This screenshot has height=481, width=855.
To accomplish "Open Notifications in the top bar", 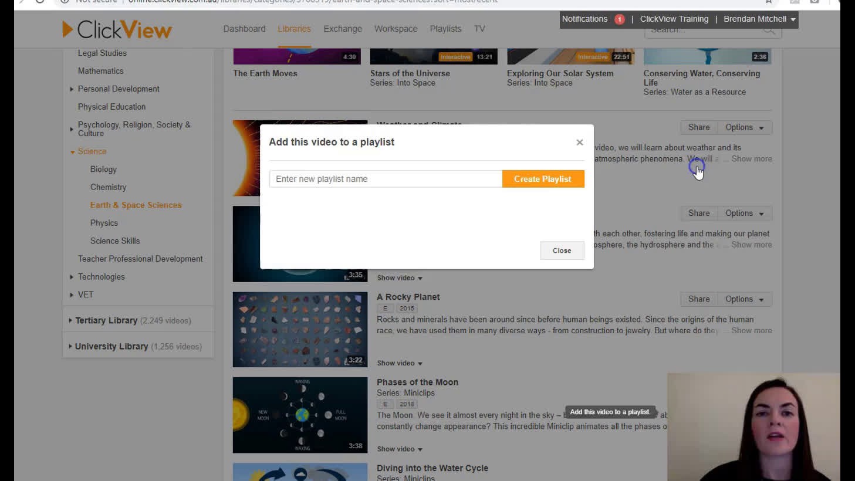I will point(584,19).
